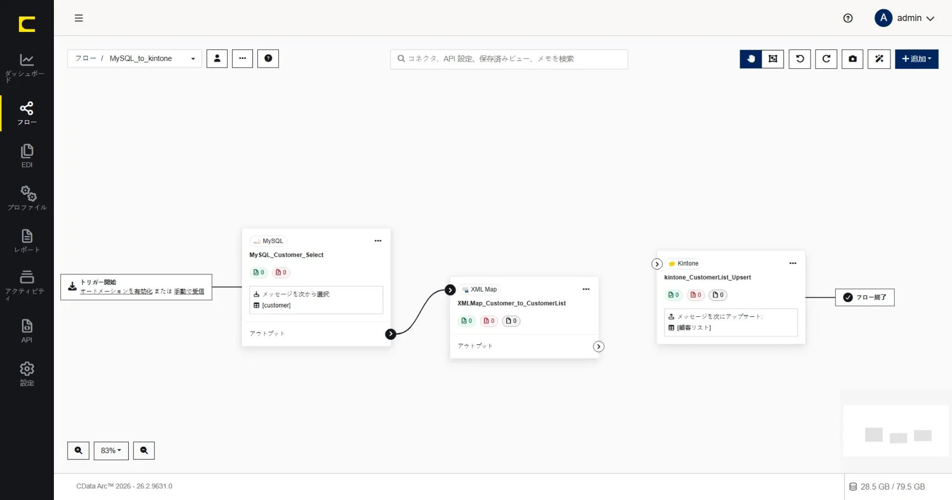
Task: Click the XML Map type badge
Action: point(480,289)
